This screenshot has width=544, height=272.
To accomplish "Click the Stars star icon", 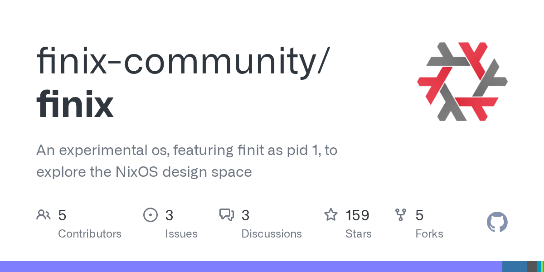I will click(x=331, y=215).
